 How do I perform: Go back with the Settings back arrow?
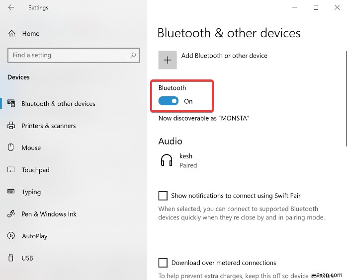coord(11,7)
